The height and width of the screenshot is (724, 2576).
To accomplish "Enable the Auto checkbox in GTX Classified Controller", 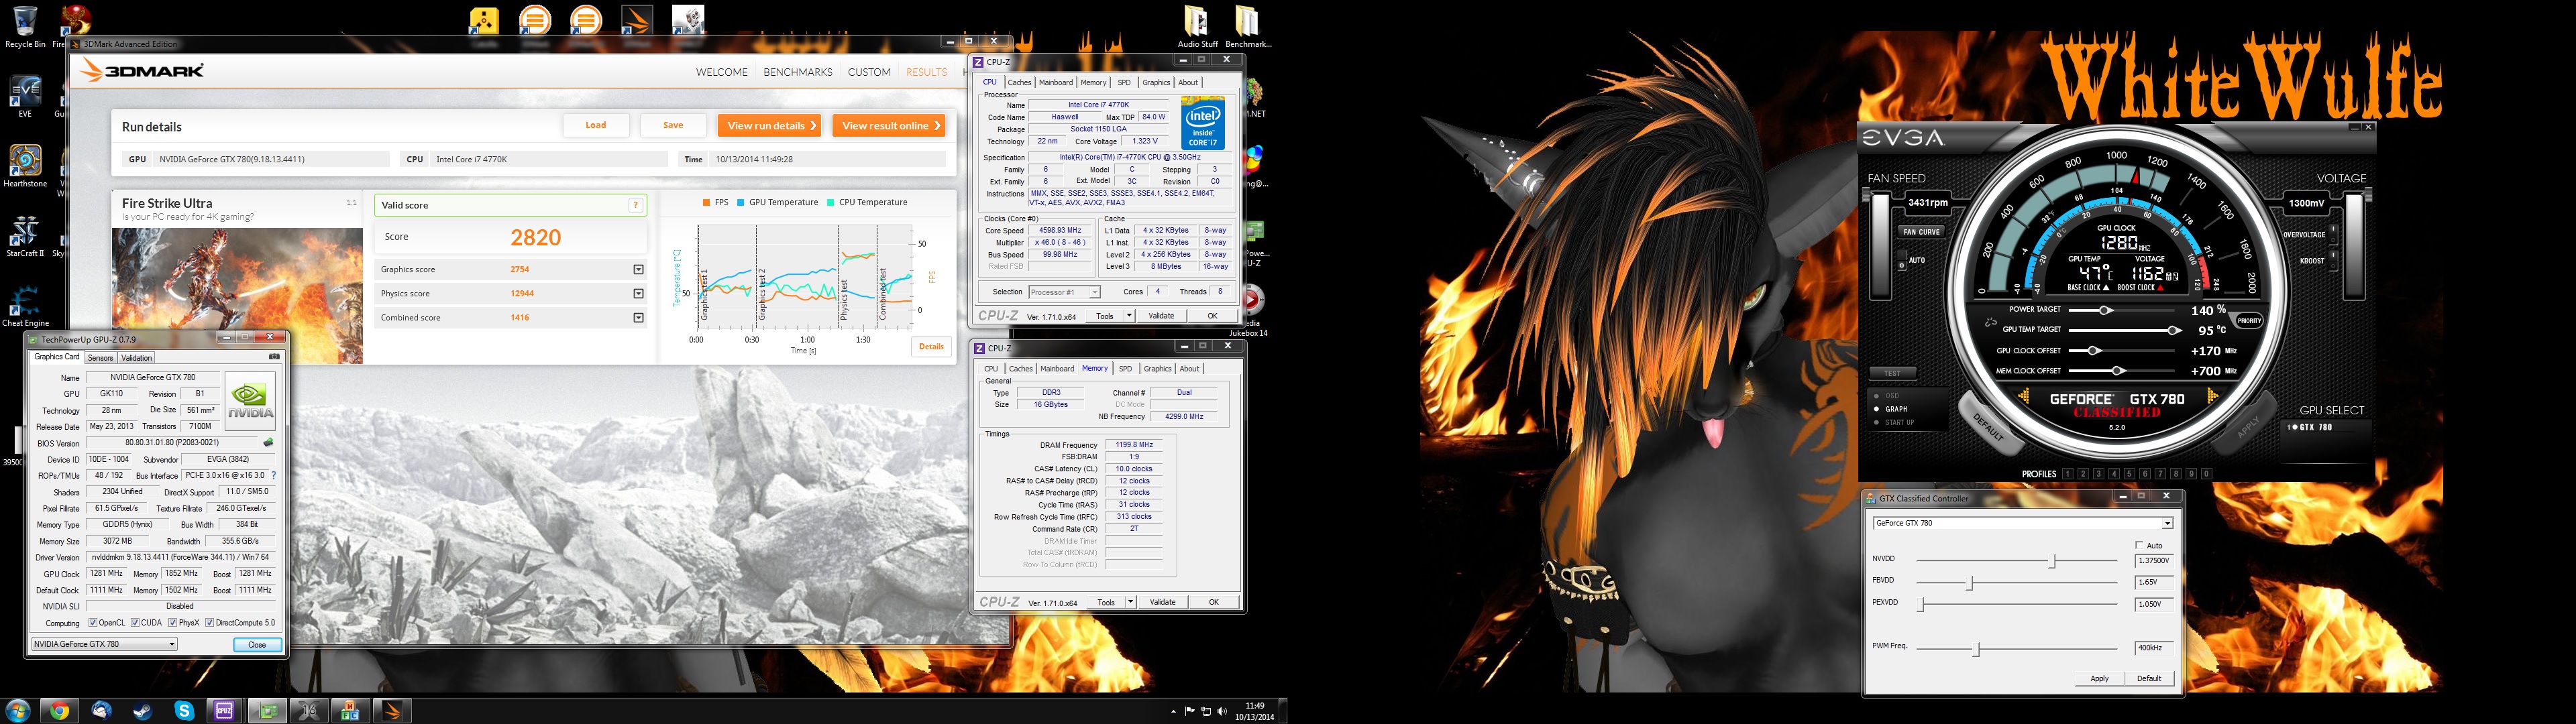I will tap(2139, 545).
